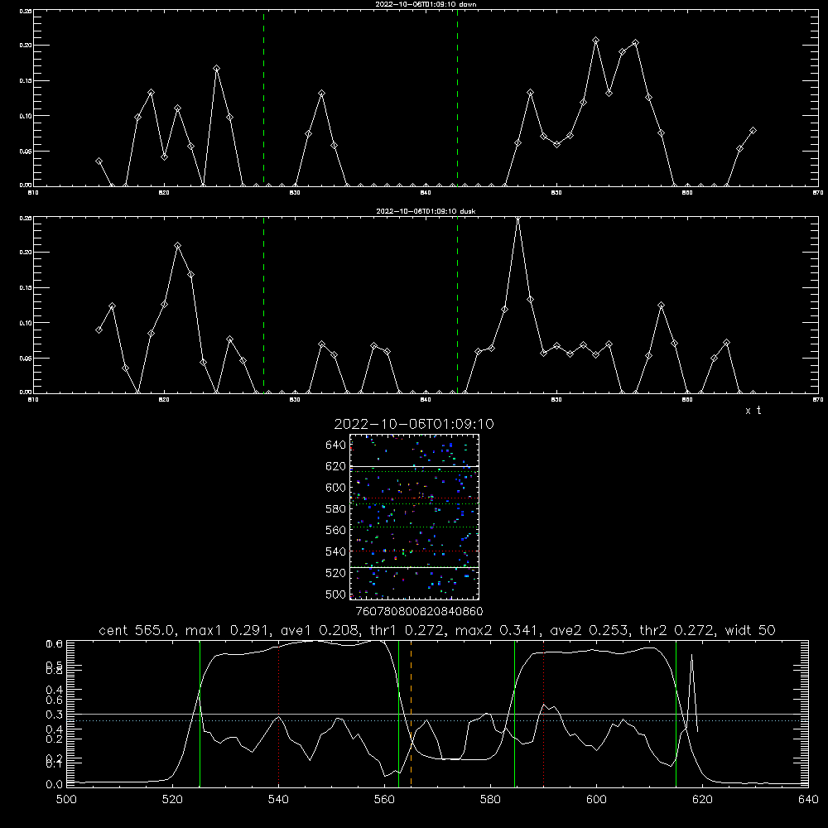Click the dawn peak marker at x=824
Image resolution: width=828 pixels, height=828 pixels.
tap(216, 69)
